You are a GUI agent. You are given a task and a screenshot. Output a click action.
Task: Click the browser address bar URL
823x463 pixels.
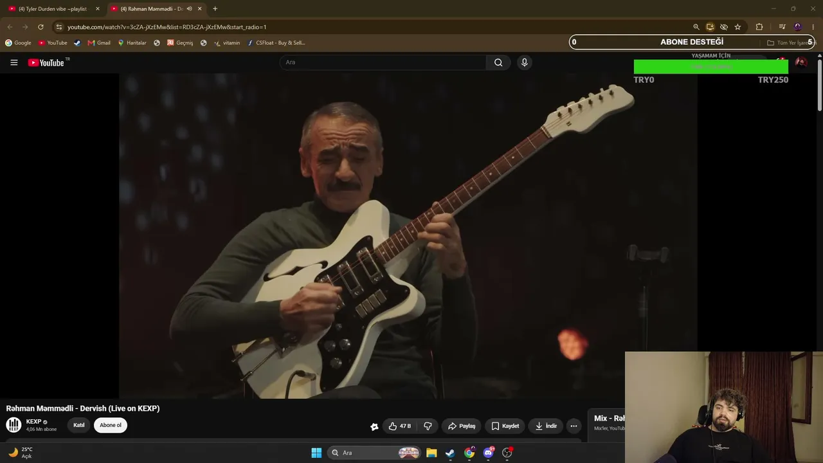pyautogui.click(x=167, y=27)
